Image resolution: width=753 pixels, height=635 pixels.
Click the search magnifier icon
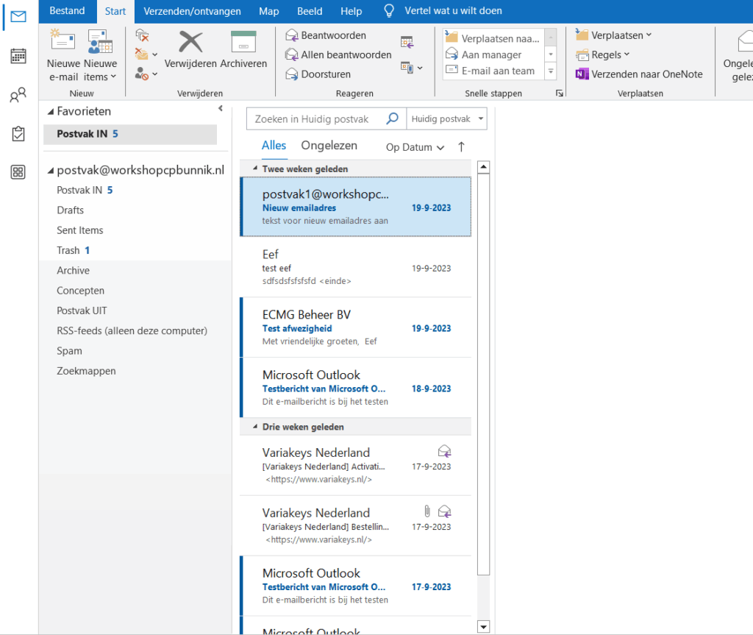coord(393,118)
